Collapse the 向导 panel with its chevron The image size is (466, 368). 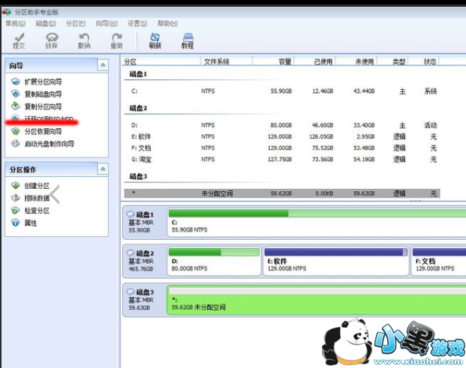(x=103, y=66)
